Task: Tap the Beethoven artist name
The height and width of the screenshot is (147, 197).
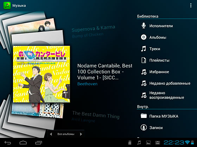Action: coord(87,84)
